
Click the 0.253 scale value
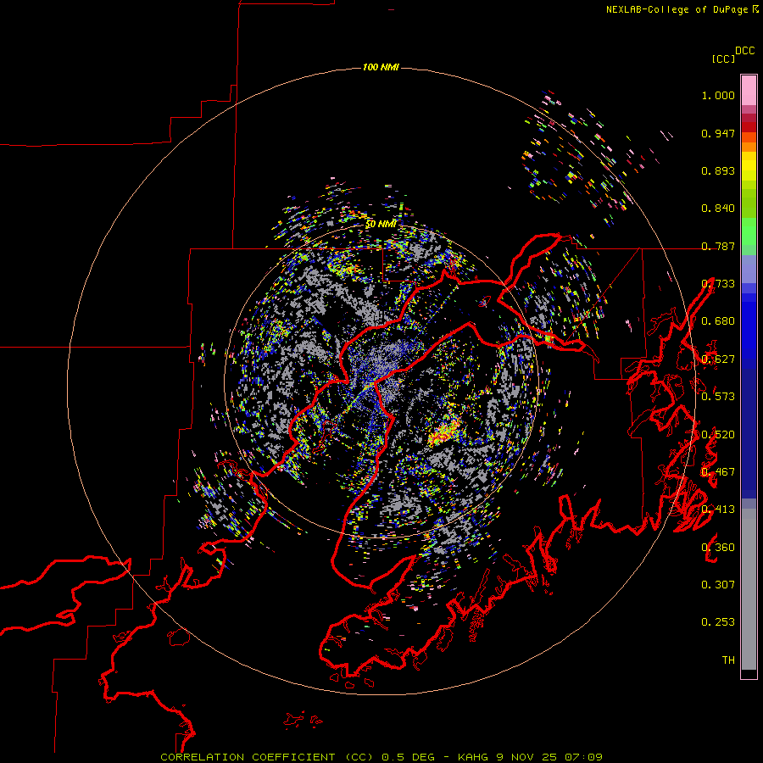(x=718, y=622)
